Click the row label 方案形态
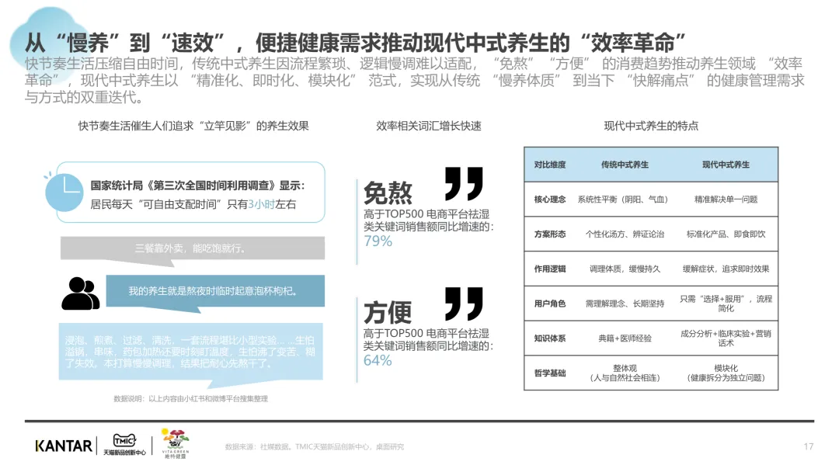The image size is (839, 472). coord(549,234)
